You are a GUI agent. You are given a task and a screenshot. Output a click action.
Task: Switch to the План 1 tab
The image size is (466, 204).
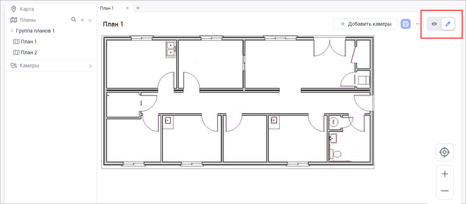[x=110, y=8]
